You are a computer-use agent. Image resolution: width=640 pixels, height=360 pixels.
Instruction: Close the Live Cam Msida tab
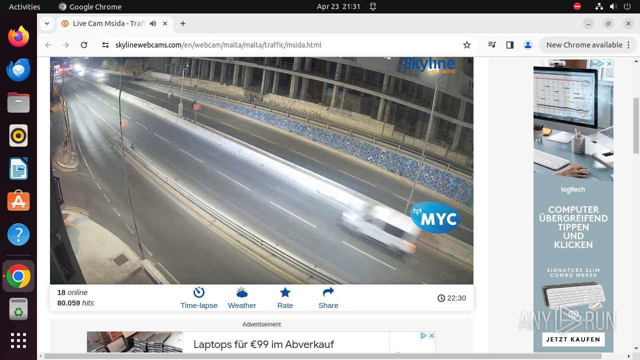[x=165, y=23]
